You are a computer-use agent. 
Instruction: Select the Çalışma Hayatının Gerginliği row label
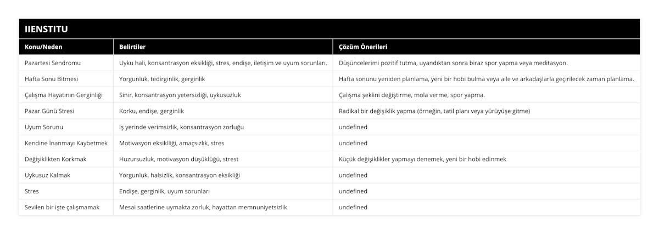[66, 95]
